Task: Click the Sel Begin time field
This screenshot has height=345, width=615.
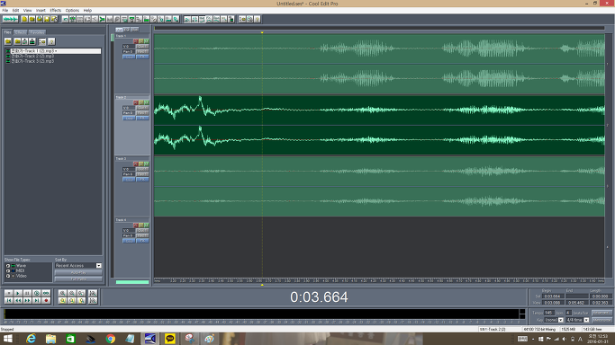Action: click(552, 296)
